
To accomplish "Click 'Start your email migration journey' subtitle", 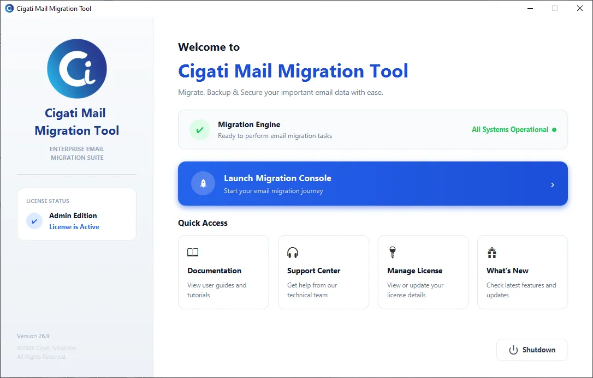I will pos(274,191).
